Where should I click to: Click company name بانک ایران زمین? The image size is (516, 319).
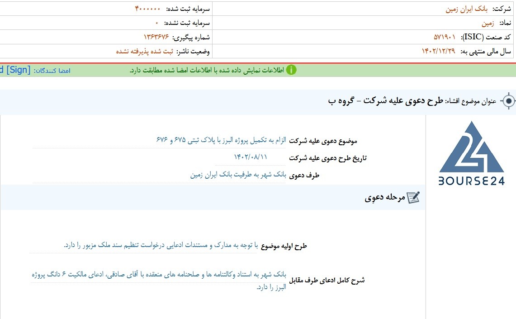466,9
